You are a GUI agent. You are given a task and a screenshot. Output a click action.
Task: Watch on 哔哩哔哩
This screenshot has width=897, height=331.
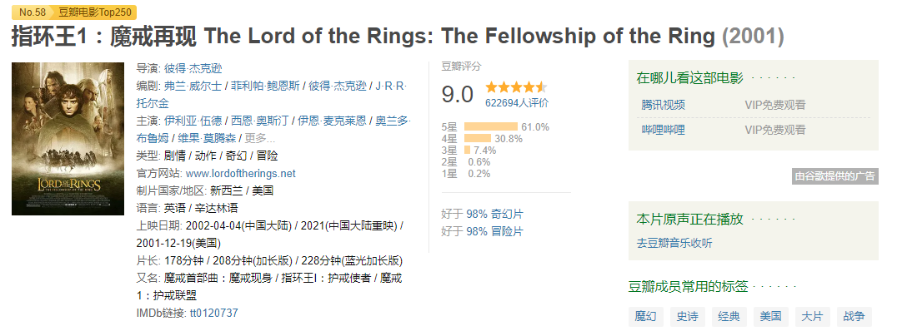(x=663, y=130)
